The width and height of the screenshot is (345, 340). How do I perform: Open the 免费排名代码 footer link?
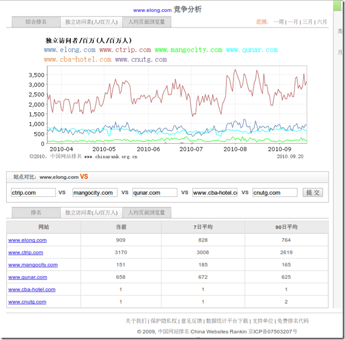pos(293,321)
